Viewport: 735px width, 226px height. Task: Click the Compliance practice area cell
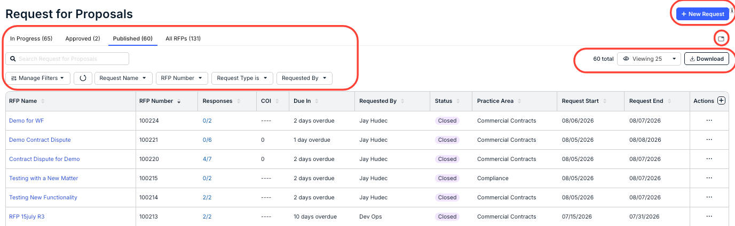[x=493, y=178]
